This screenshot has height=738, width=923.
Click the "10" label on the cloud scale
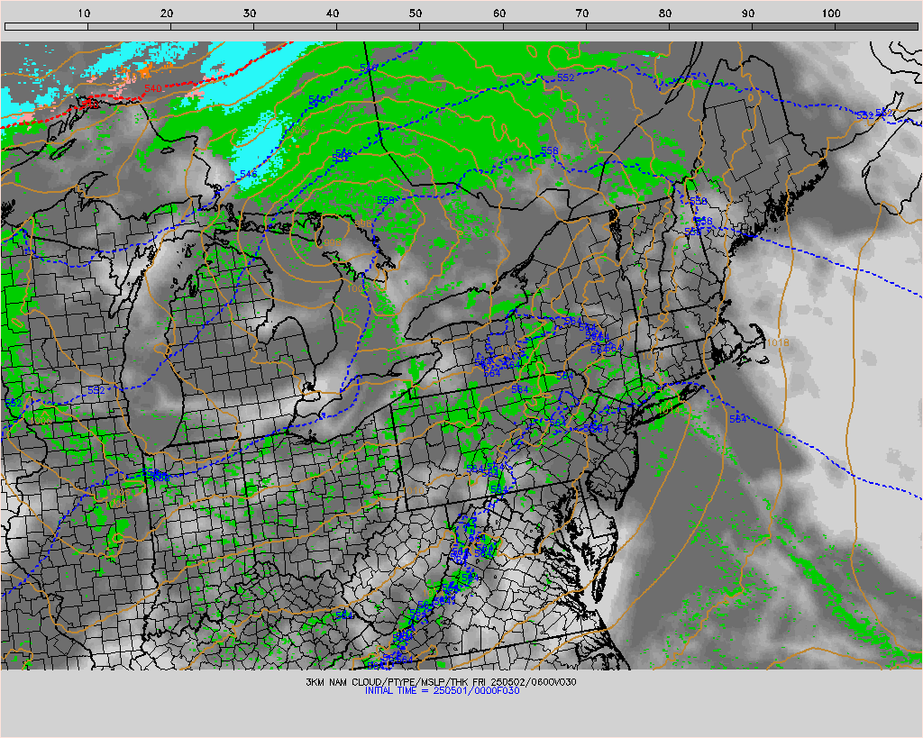click(84, 13)
